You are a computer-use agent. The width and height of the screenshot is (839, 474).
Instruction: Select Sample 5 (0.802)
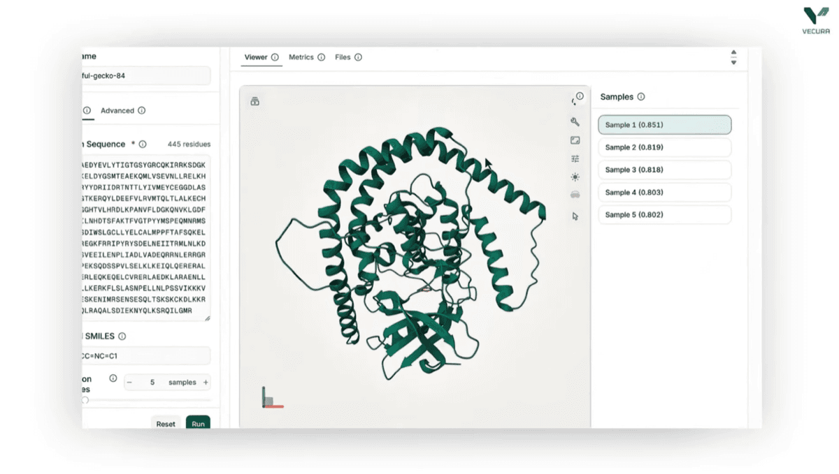click(x=664, y=214)
